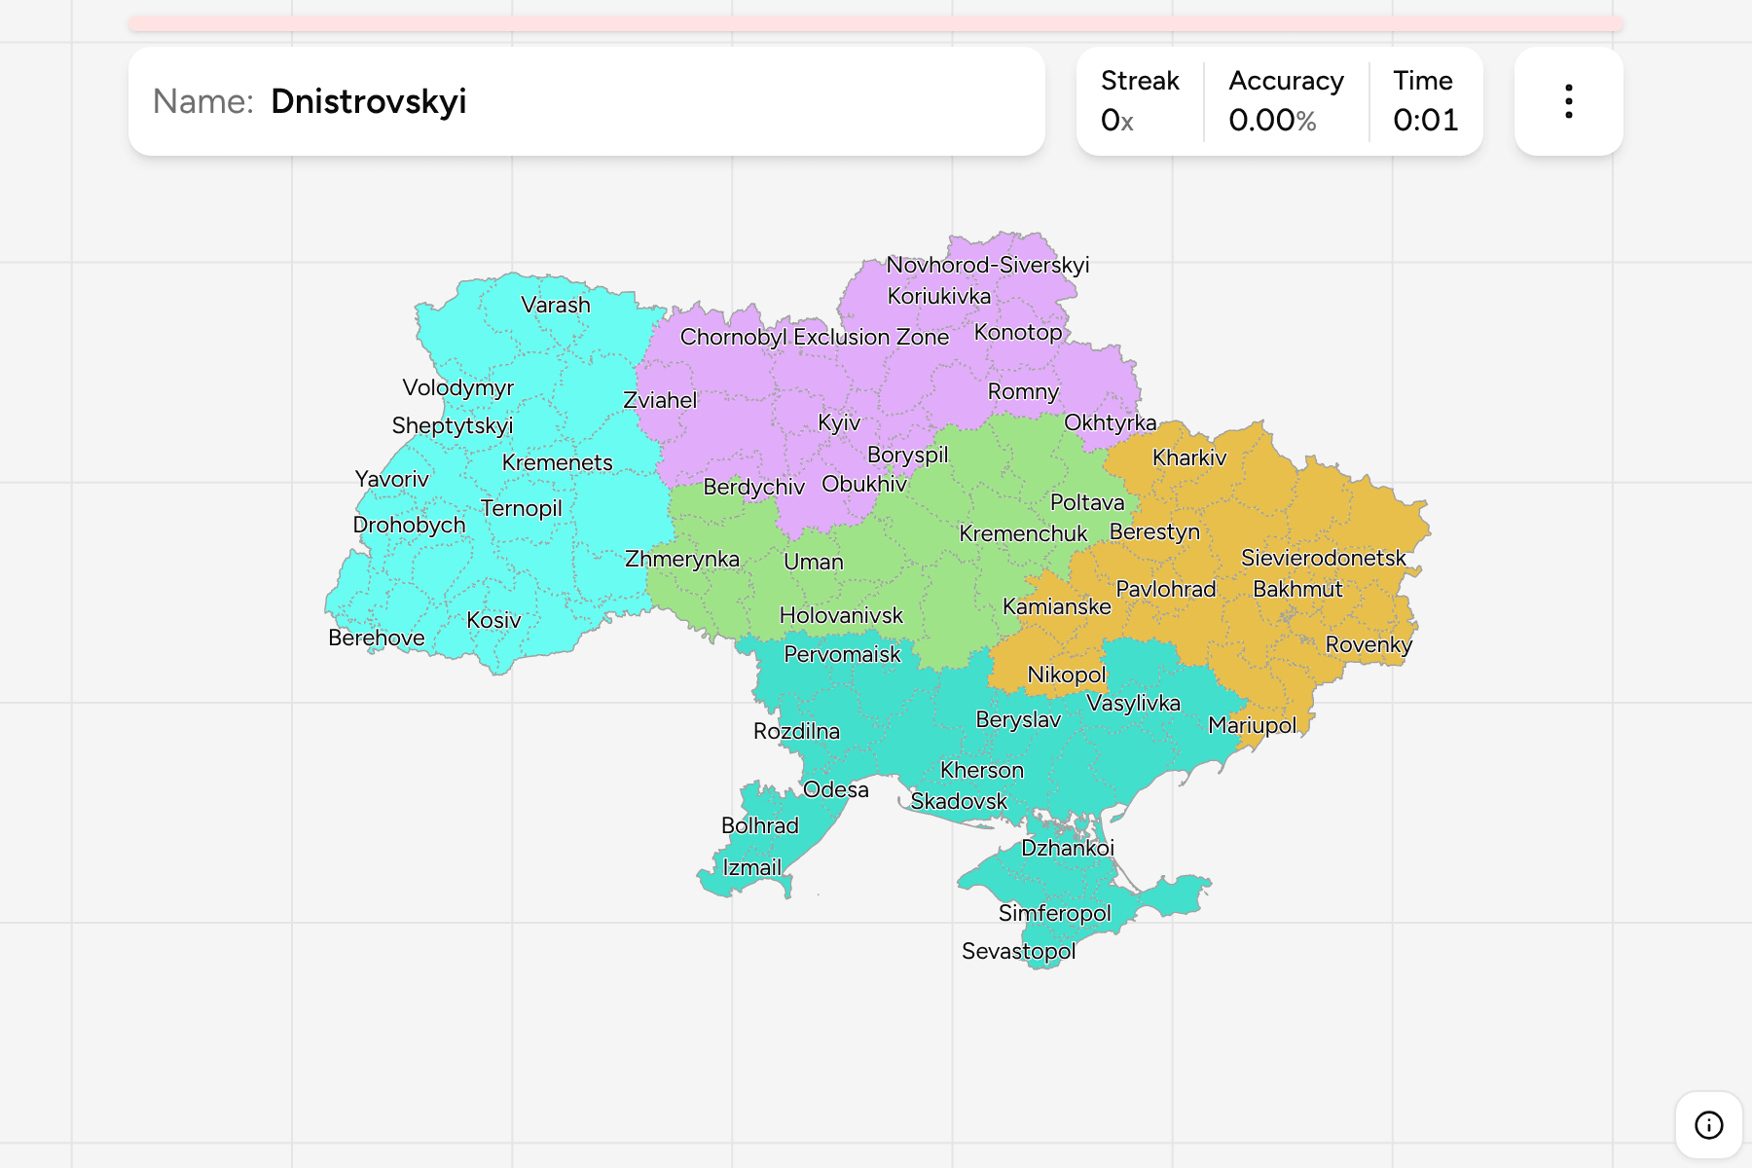The height and width of the screenshot is (1168, 1752).
Task: Open the three-dot options menu
Action: point(1568,101)
